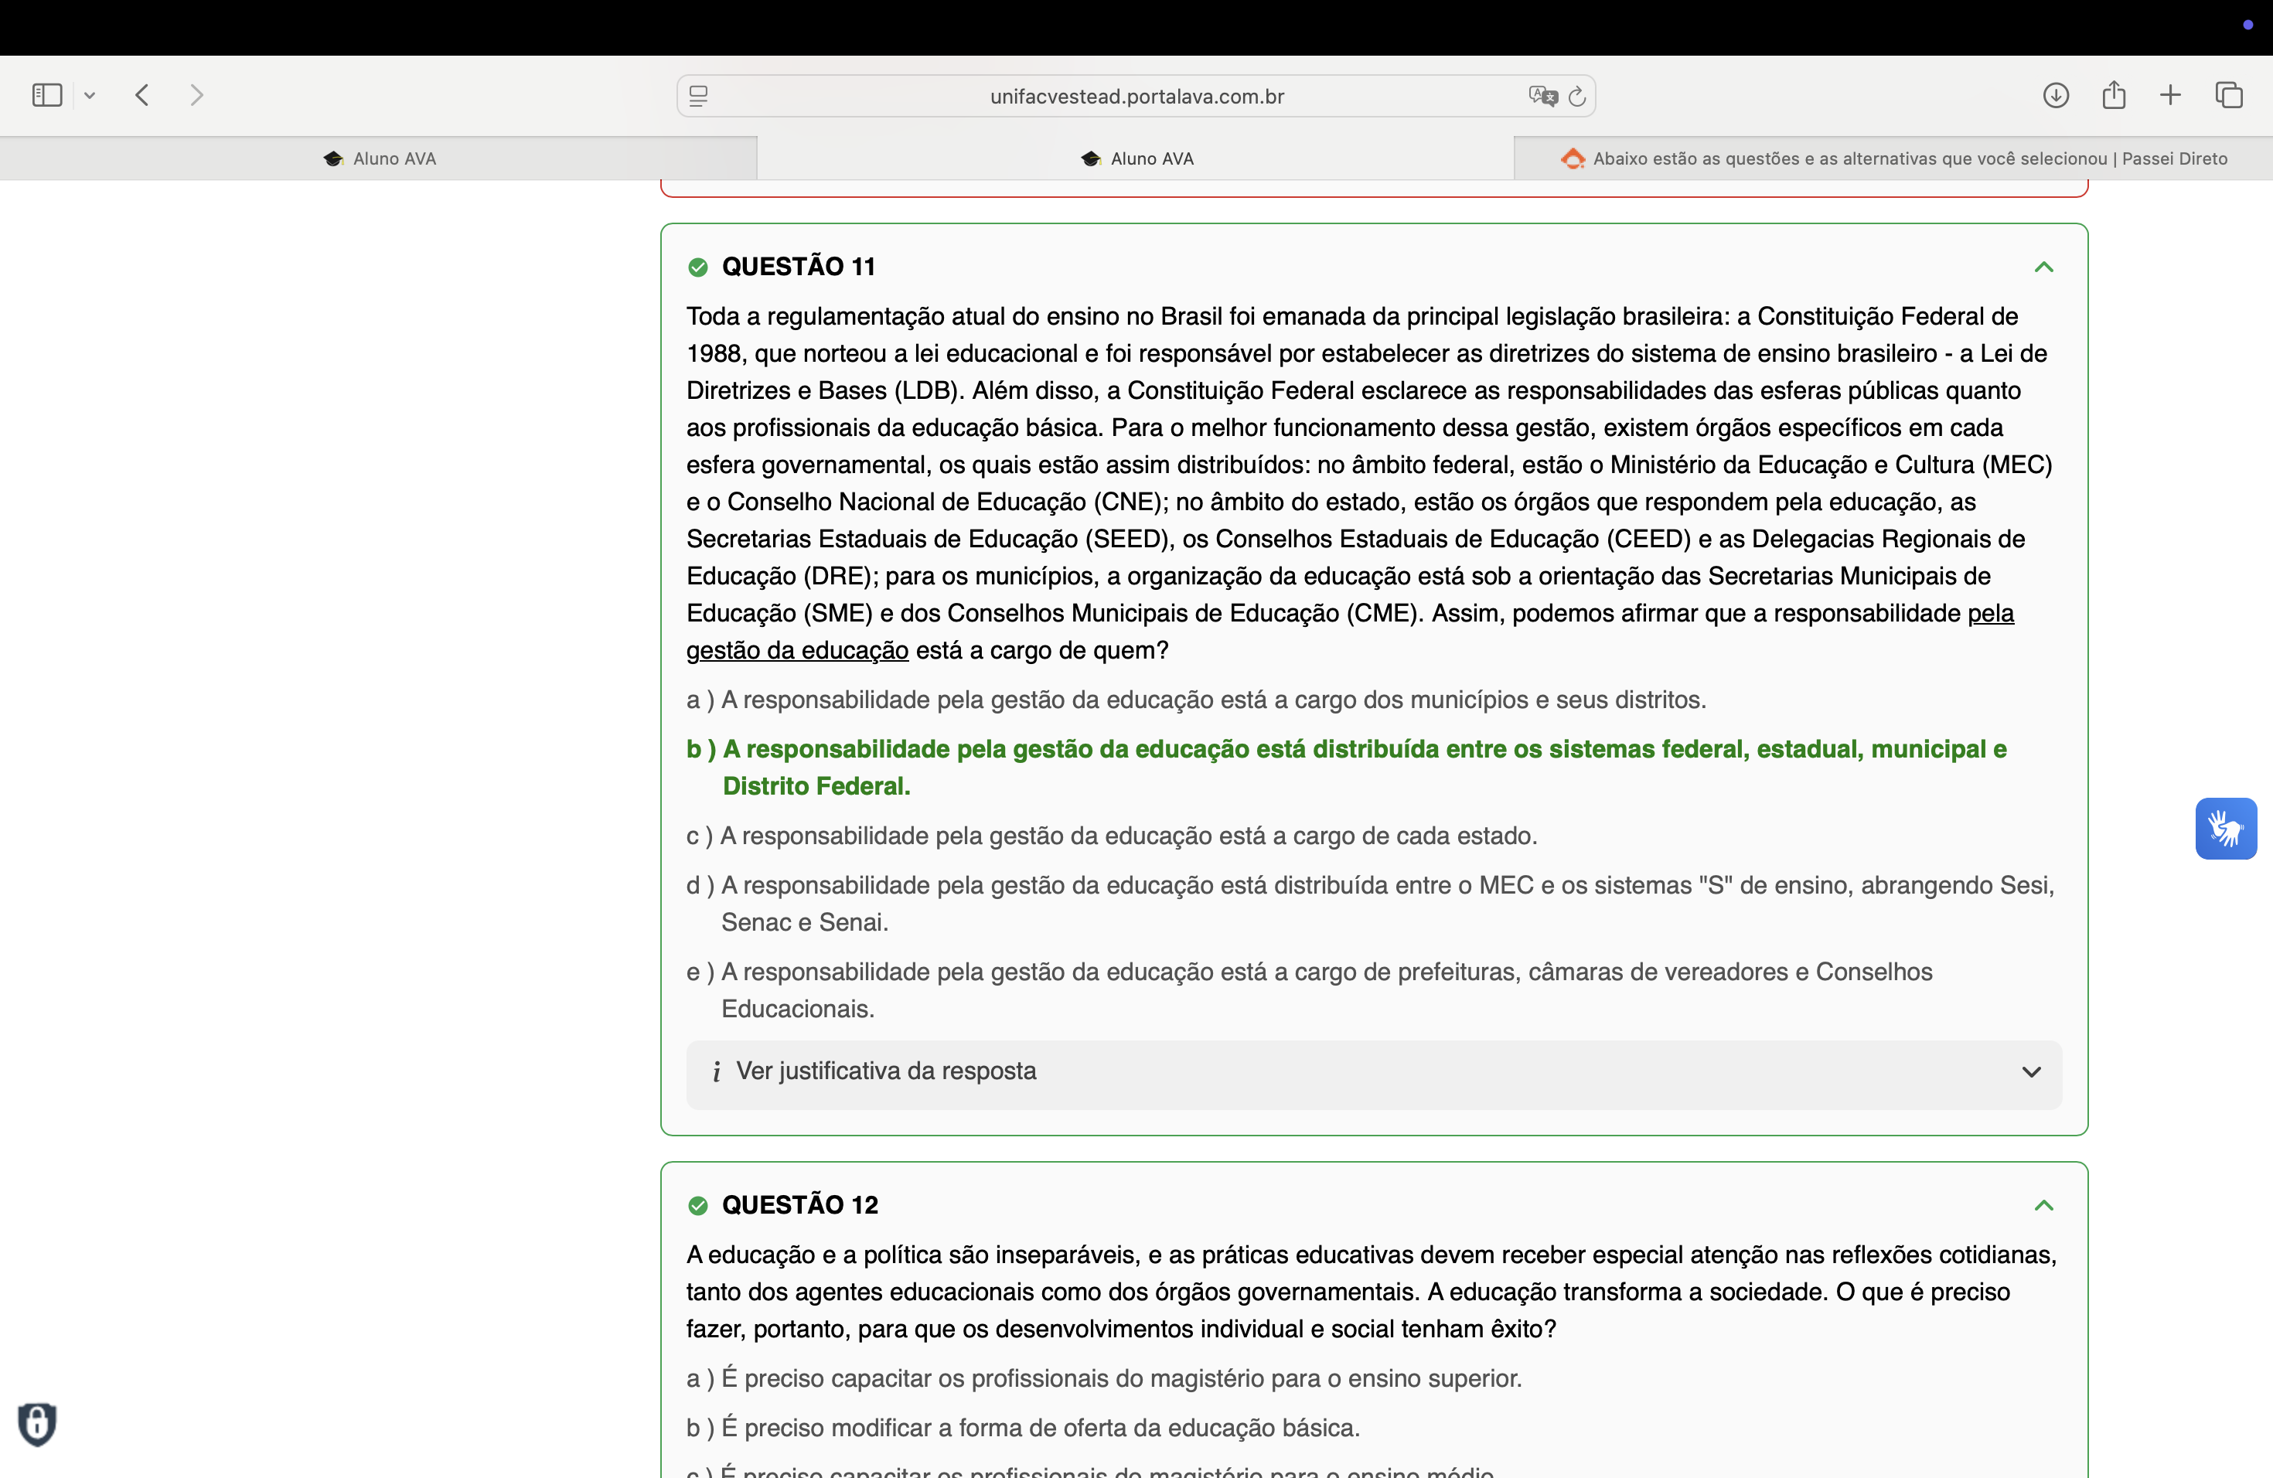Collapse Questão 12 with its chevron

(x=2043, y=1206)
